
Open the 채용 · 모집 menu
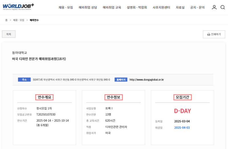[x=66, y=7]
